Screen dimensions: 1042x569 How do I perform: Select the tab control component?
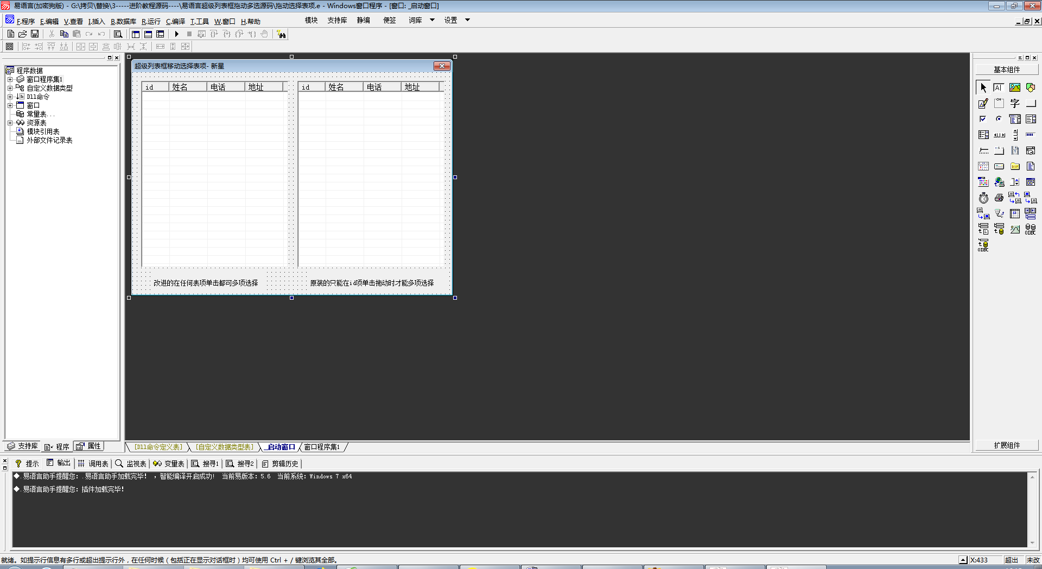tap(999, 150)
